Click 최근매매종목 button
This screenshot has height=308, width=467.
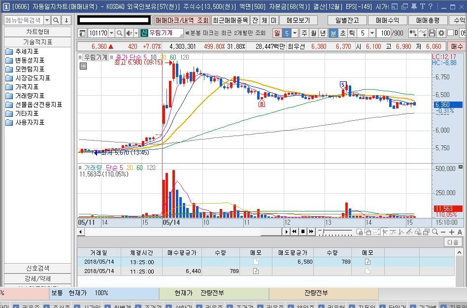tap(230, 20)
